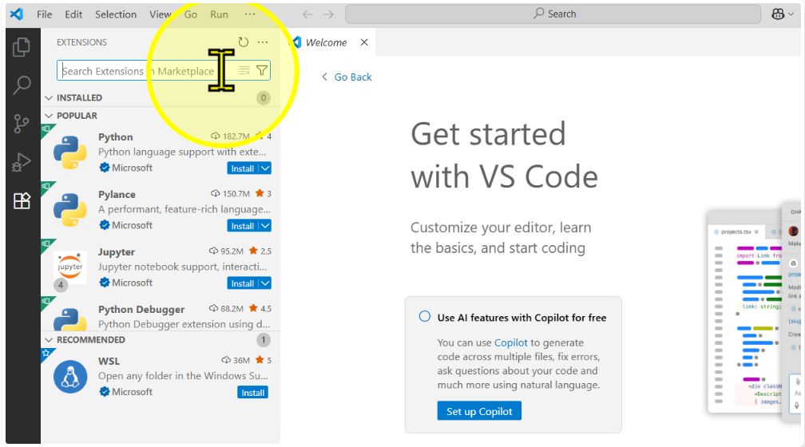Screen dimensions: 805x447
Task: Open the Search view in activity bar
Action: pyautogui.click(x=22, y=85)
